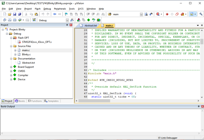The image size is (204, 140).
Task: Open Options for Target magic wand icon
Action: tap(72, 20)
